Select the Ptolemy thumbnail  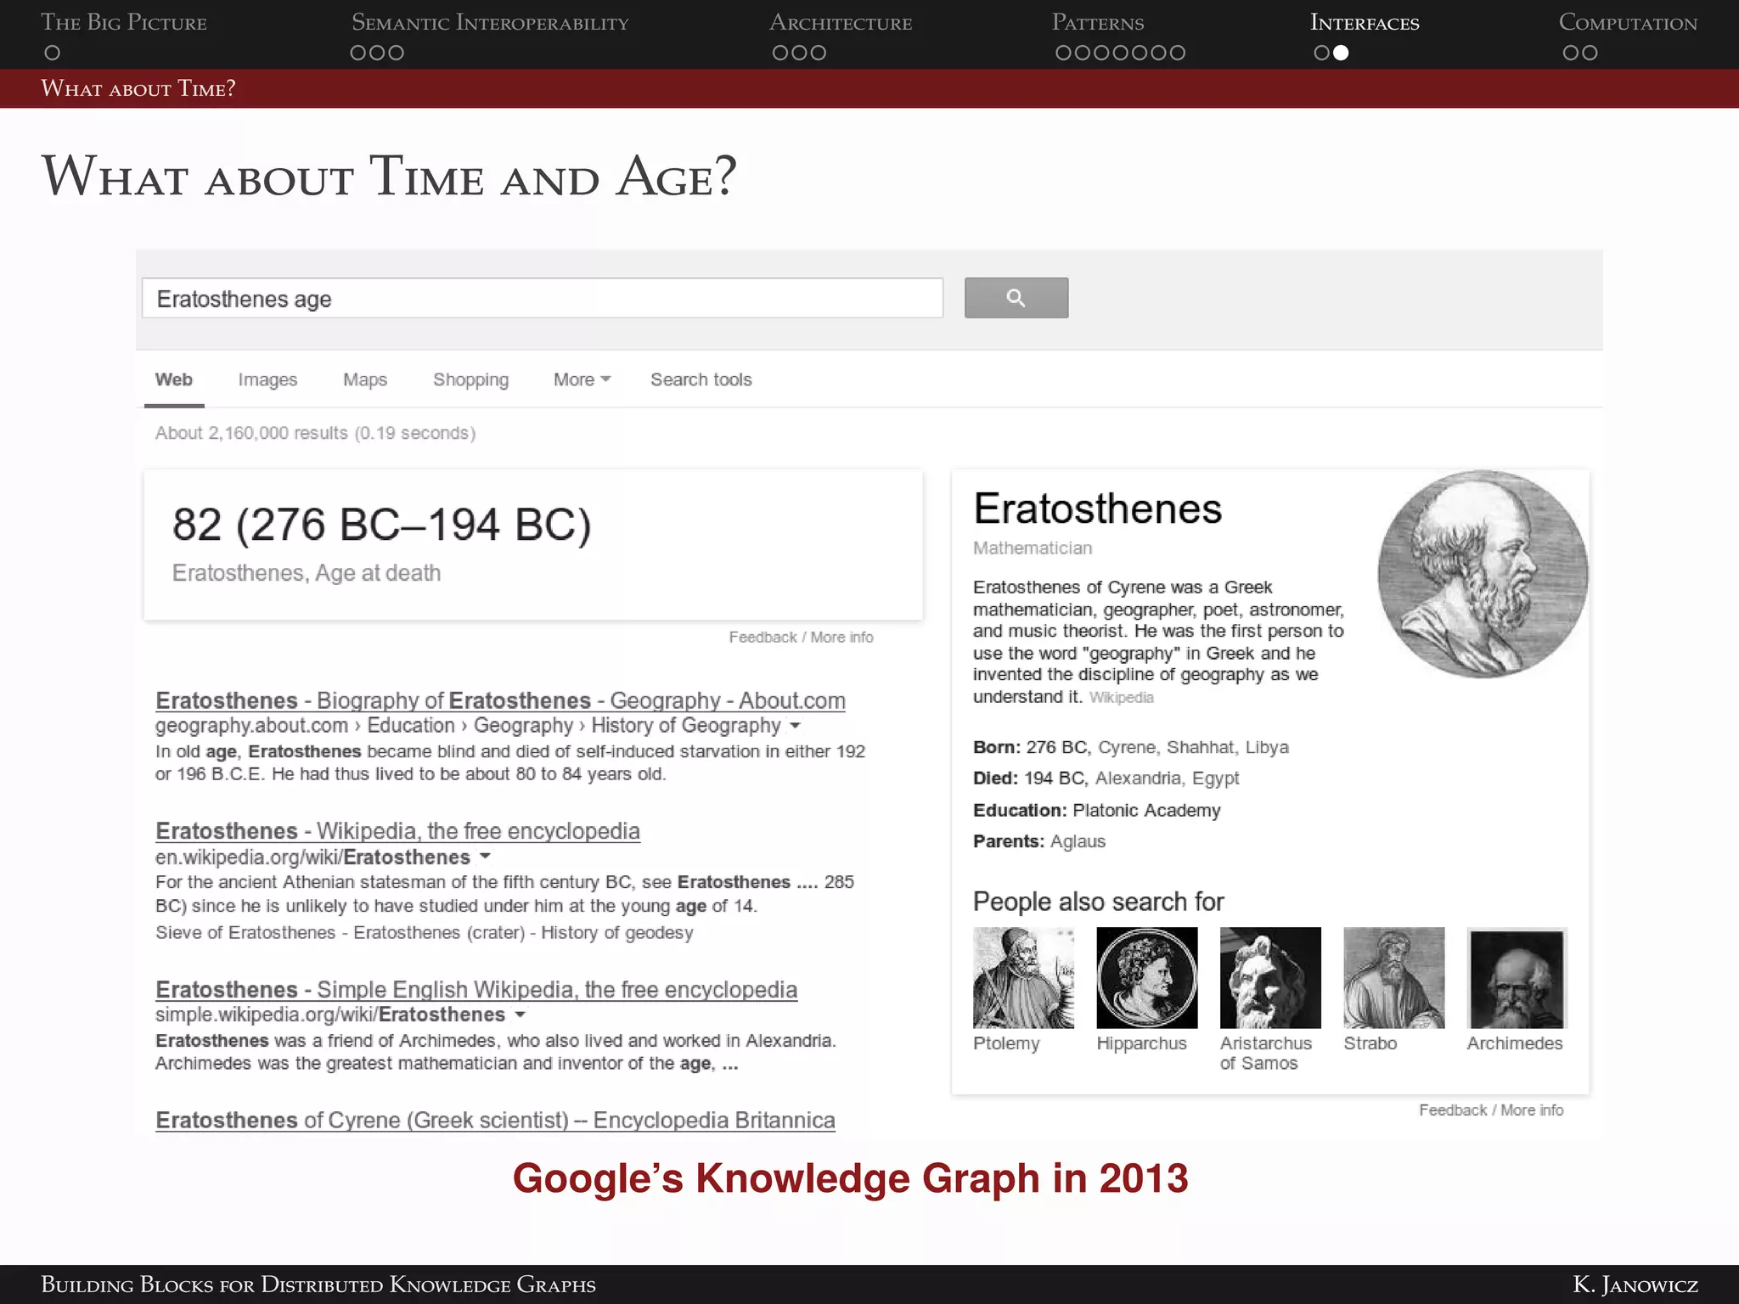point(1023,977)
